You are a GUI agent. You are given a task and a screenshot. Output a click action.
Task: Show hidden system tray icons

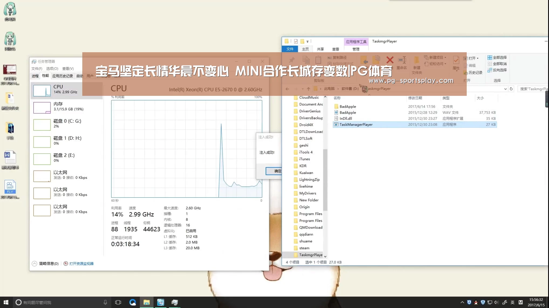click(x=462, y=302)
